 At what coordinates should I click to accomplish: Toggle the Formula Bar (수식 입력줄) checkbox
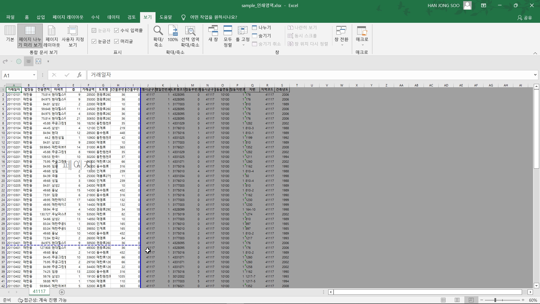(116, 30)
